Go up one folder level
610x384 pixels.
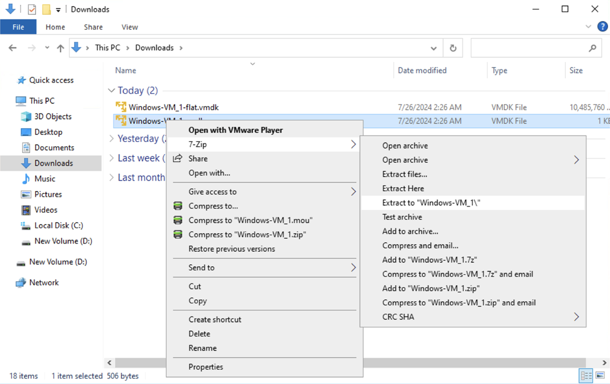(61, 48)
